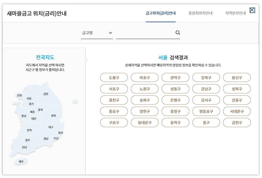Viewport: 262px width, 178px height.
Task: Expand the chevron next to 금고명
Action: (x=110, y=33)
